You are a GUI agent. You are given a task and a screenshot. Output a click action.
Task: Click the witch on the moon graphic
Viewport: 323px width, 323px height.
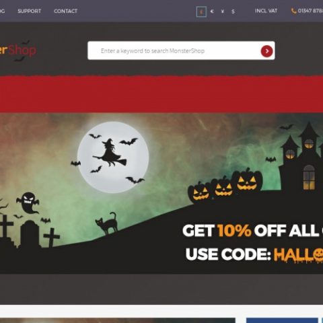pyautogui.click(x=110, y=153)
